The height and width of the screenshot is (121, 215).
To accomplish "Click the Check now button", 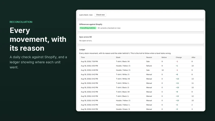I will 100,15.
